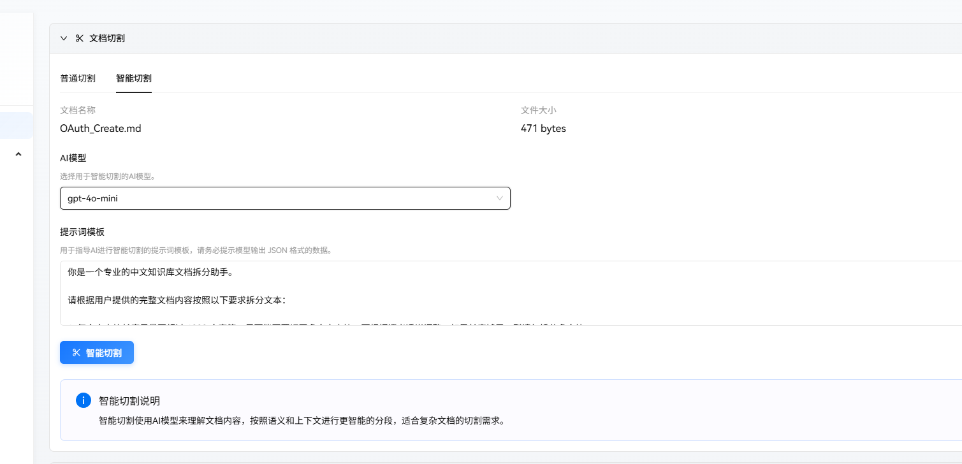Click the JSON format hint under 提示词模板
Viewport: 962px width, 464px height.
[195, 250]
